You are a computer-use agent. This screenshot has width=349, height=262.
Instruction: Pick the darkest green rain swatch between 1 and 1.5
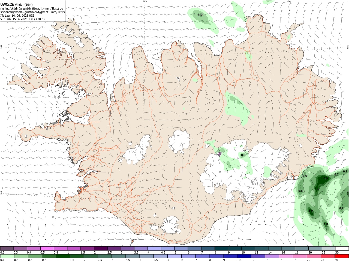tap(63, 256)
